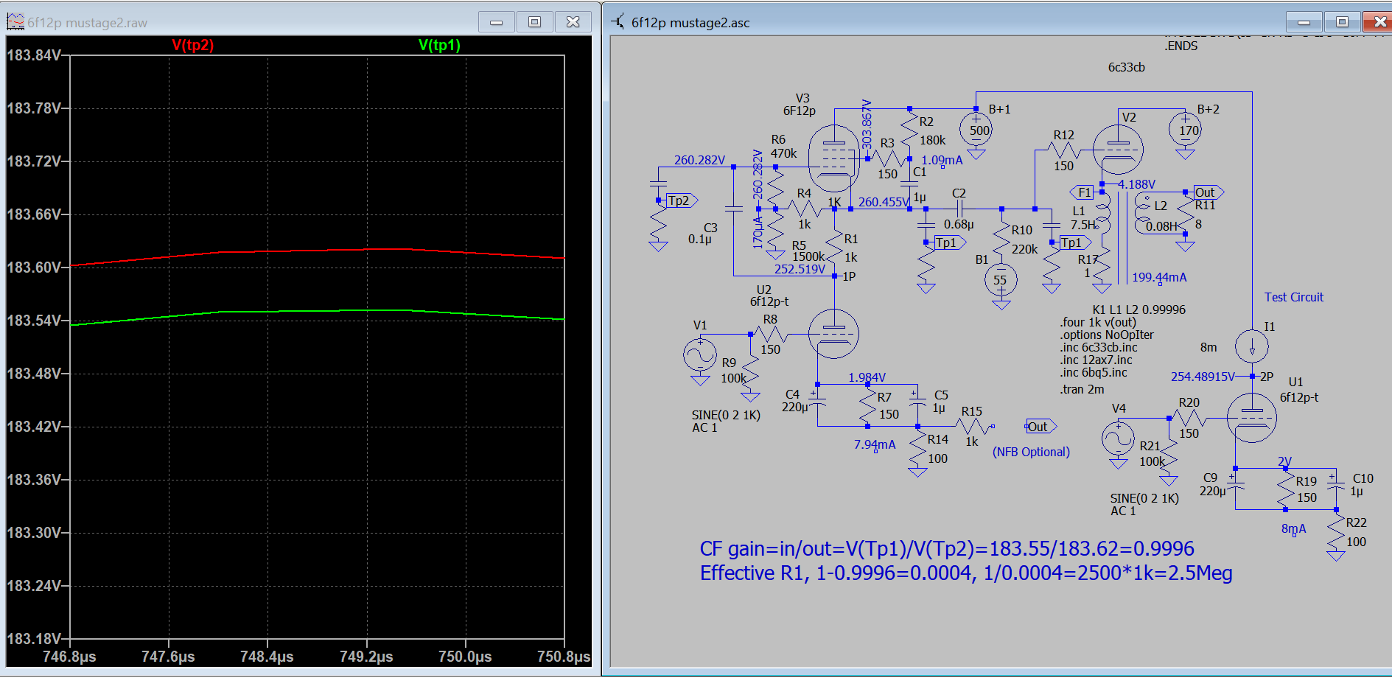Click the Out label flag near R11

pos(1208,192)
